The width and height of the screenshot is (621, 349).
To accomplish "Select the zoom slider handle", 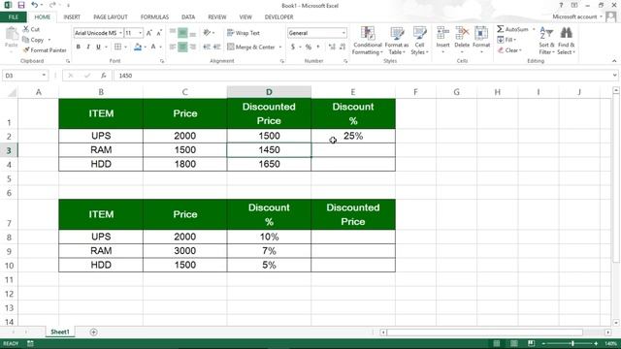I will pyautogui.click(x=572, y=343).
